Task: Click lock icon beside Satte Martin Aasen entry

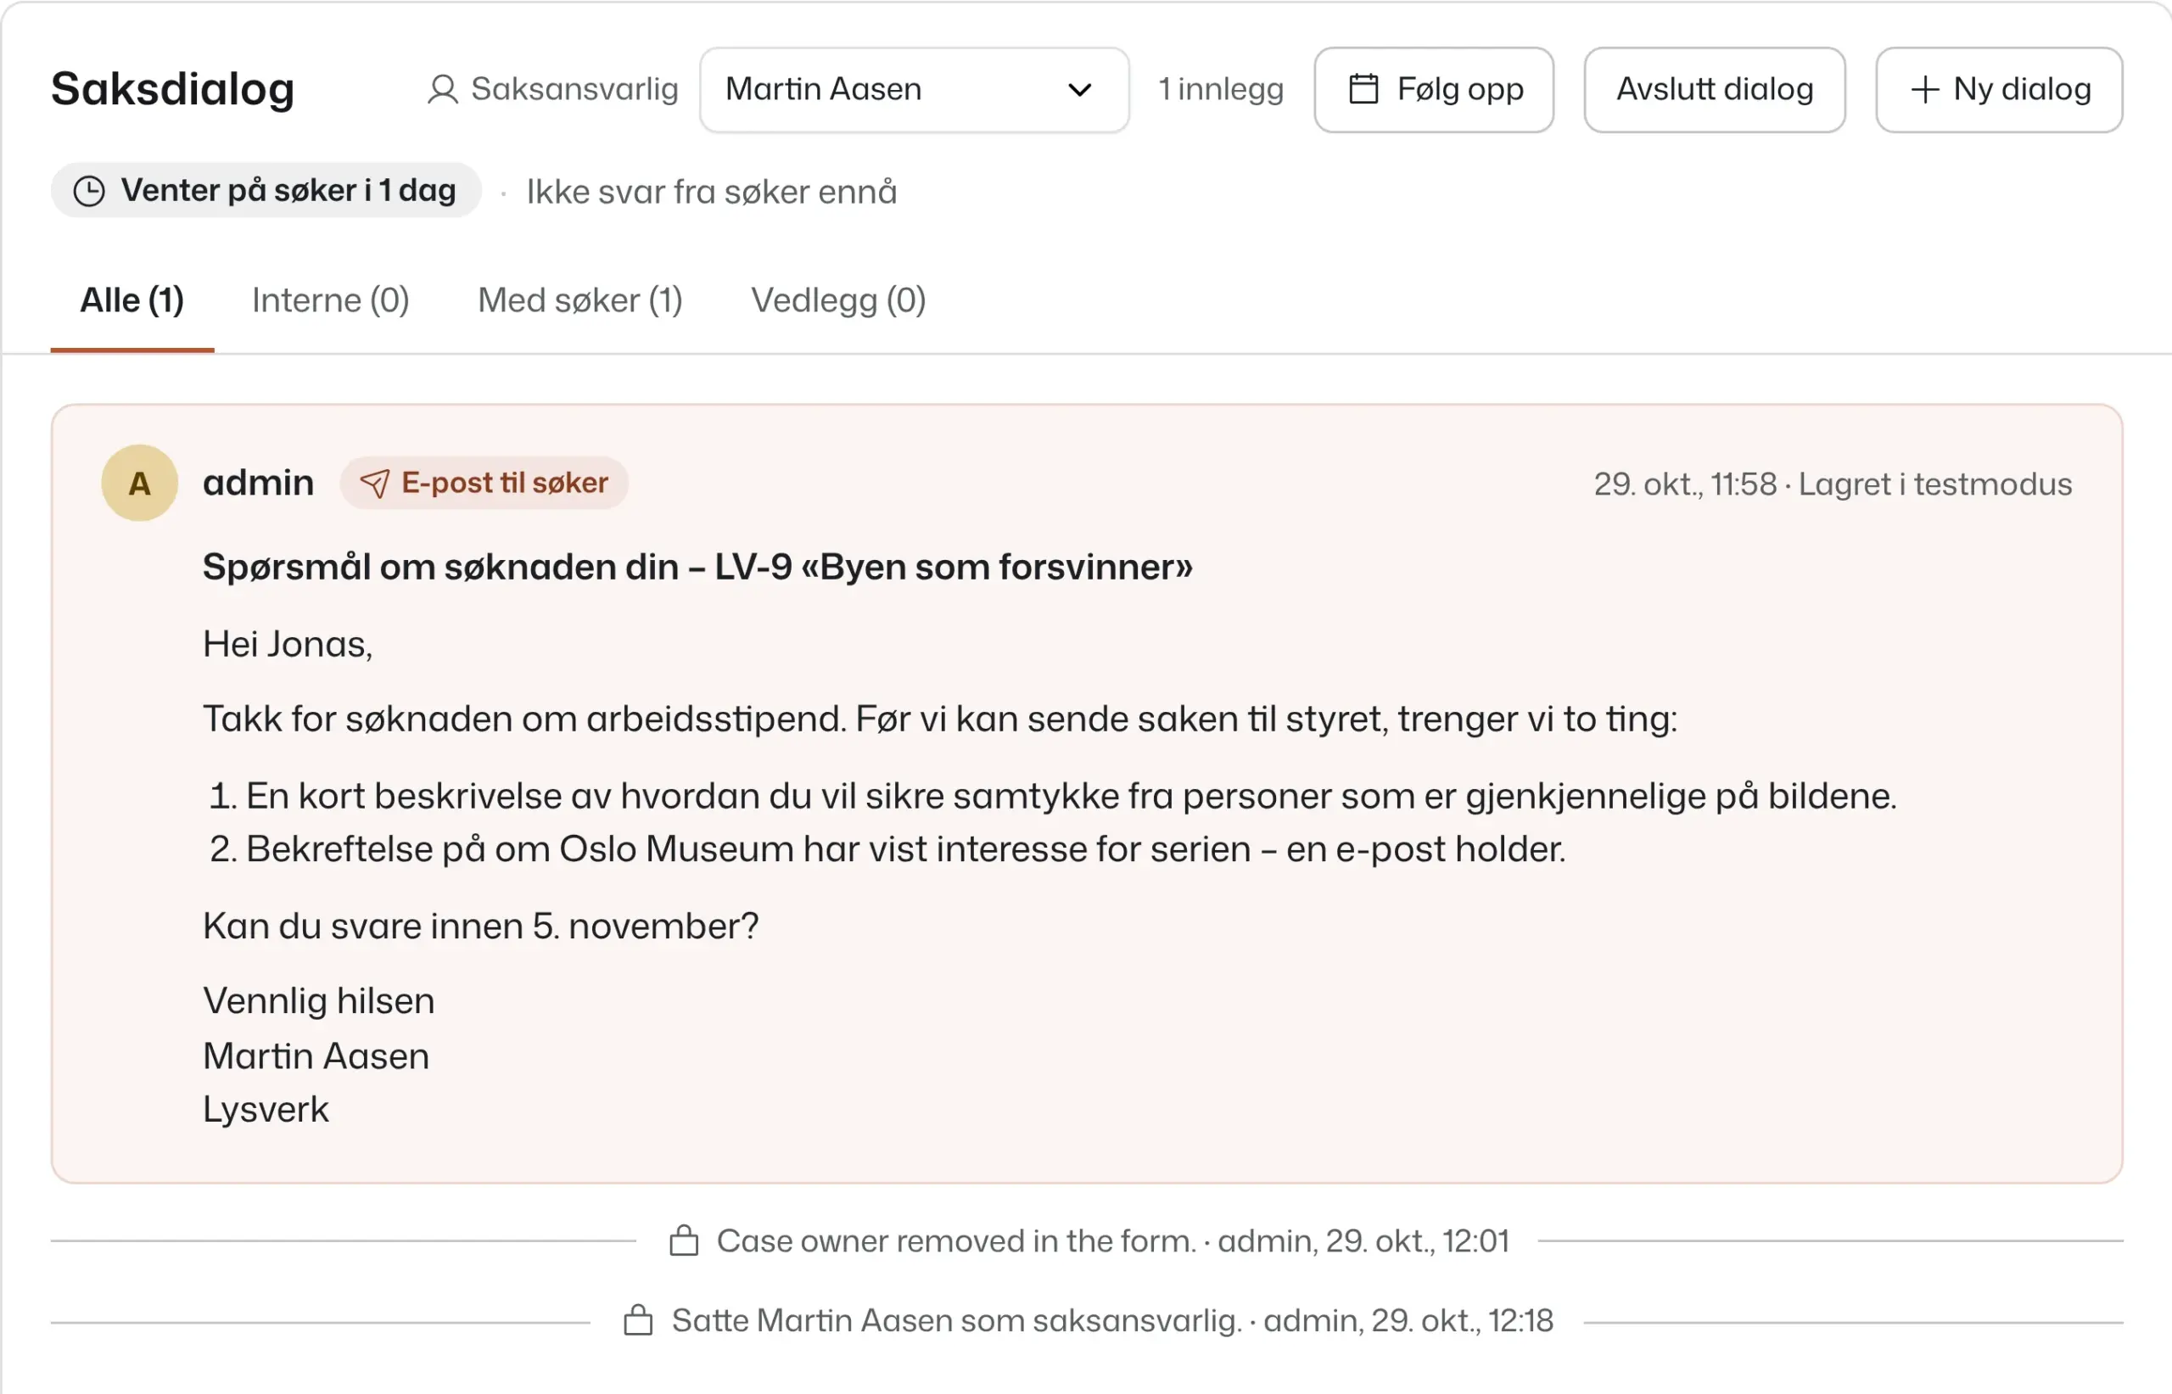Action: pos(638,1321)
